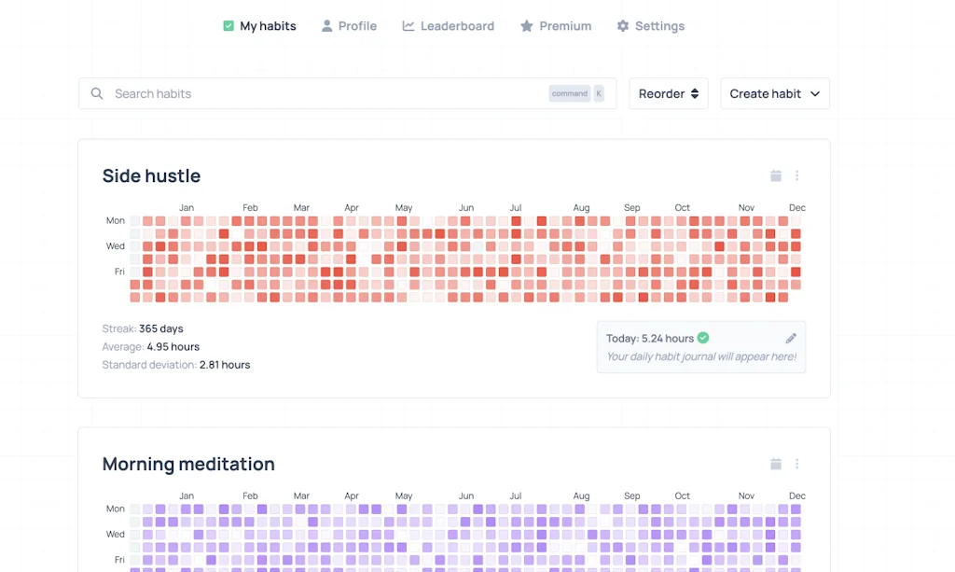Viewport: 955px width, 572px height.
Task: Open calendar icon for Side hustle
Action: point(776,175)
